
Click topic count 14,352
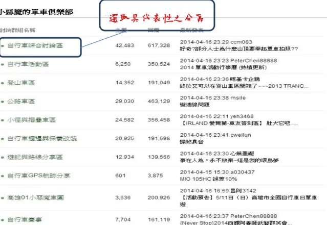click(x=125, y=83)
